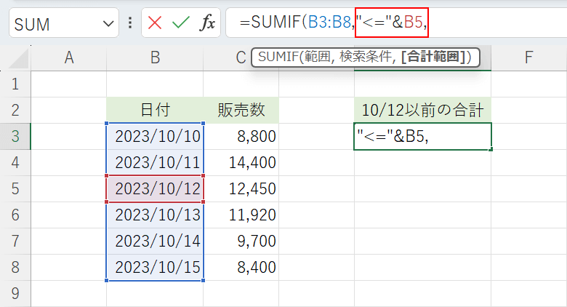Select column F header
This screenshot has height=307, width=567.
pyautogui.click(x=528, y=58)
